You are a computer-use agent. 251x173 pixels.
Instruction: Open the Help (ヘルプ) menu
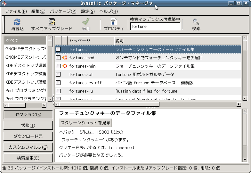[108, 12]
